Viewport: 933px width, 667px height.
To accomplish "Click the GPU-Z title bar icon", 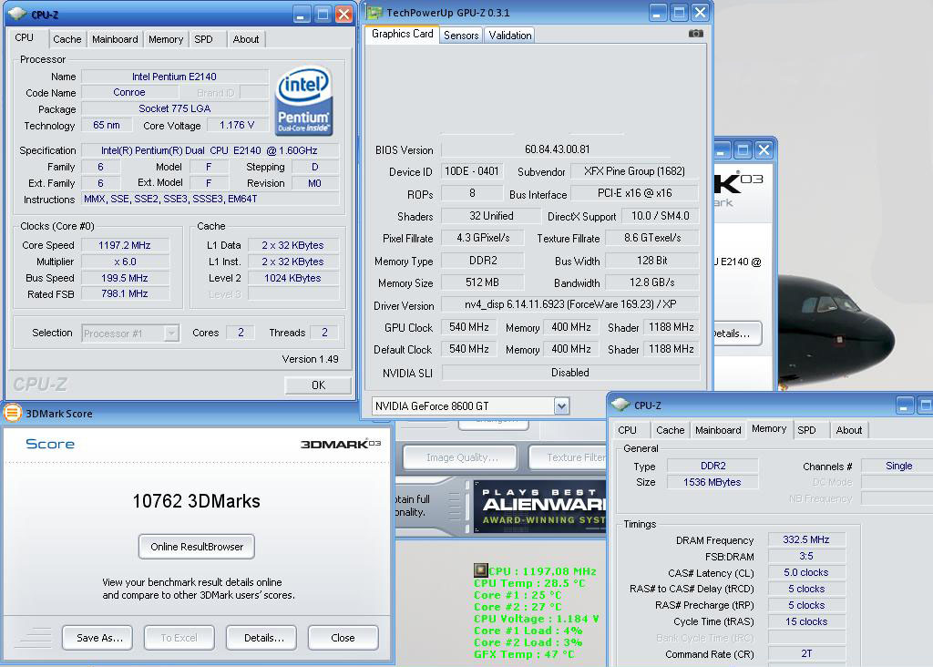I will pos(374,12).
